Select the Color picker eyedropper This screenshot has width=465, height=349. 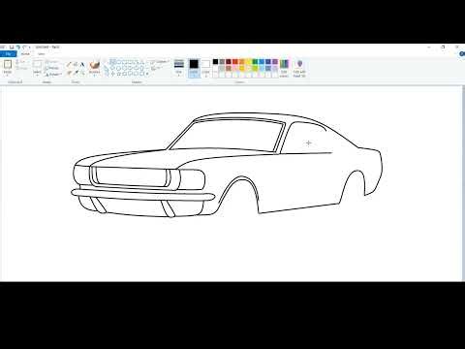[x=76, y=73]
